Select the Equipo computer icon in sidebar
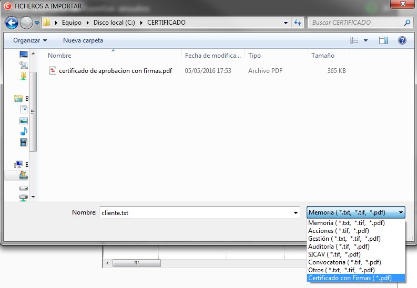Viewport: 417px width, 288px height. tap(18, 164)
